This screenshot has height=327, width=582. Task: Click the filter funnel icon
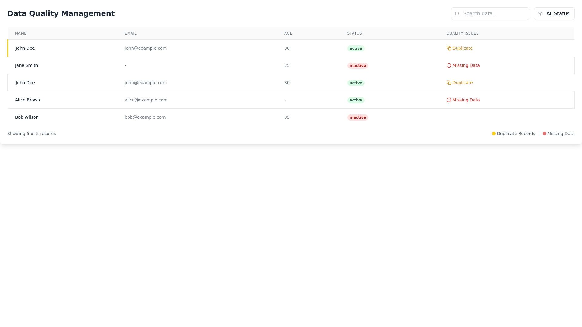tap(540, 14)
